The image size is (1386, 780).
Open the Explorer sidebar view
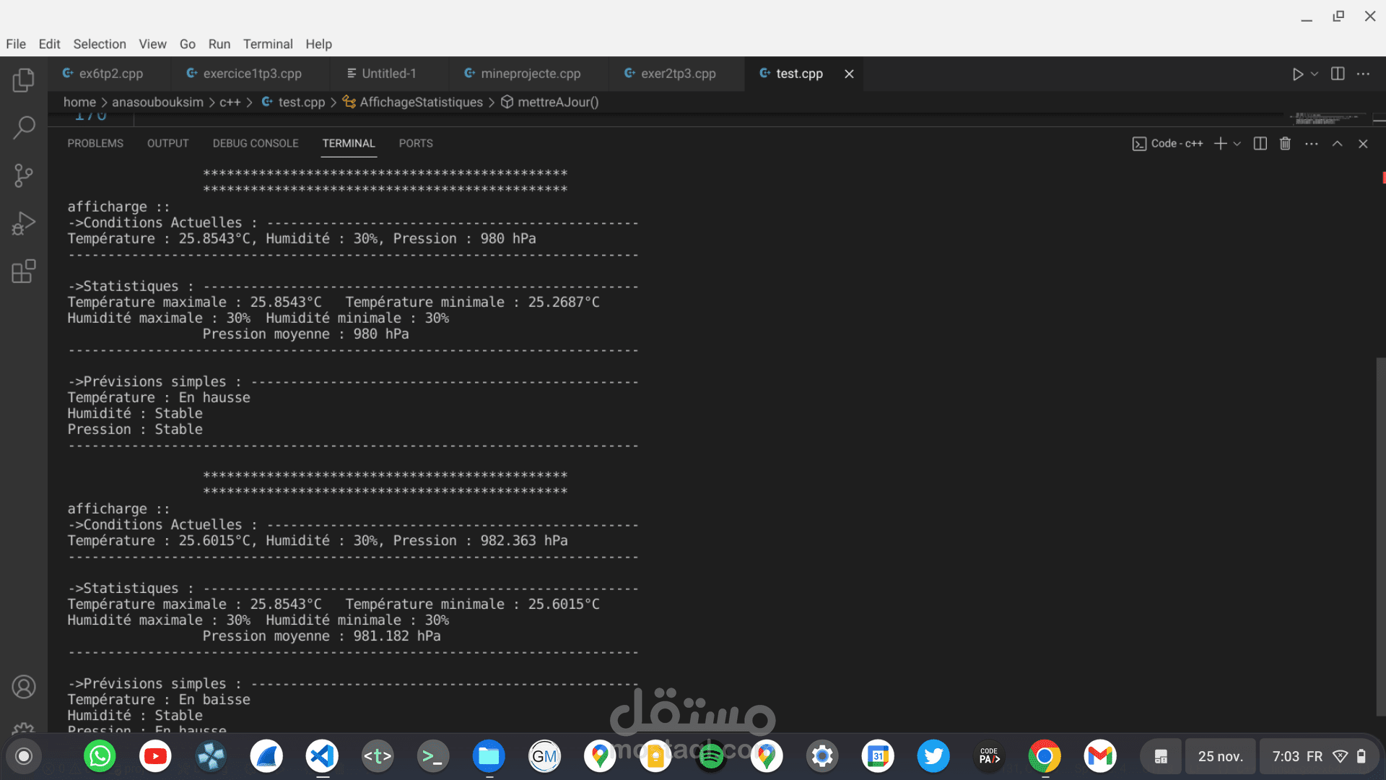(23, 79)
